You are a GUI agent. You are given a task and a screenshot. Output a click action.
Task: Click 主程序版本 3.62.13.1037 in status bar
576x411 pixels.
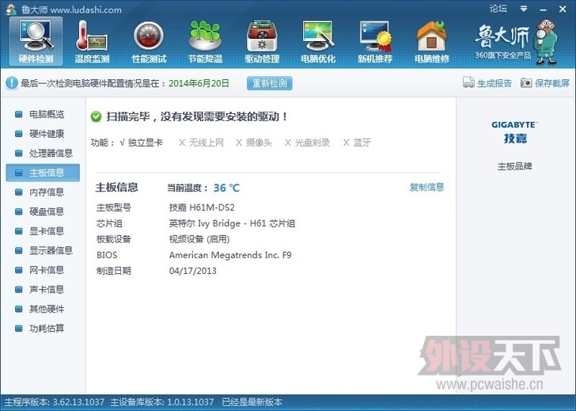tap(55, 402)
